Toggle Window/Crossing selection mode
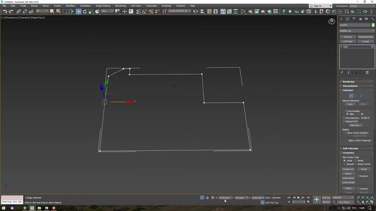This screenshot has height=211, width=376. click(71, 12)
